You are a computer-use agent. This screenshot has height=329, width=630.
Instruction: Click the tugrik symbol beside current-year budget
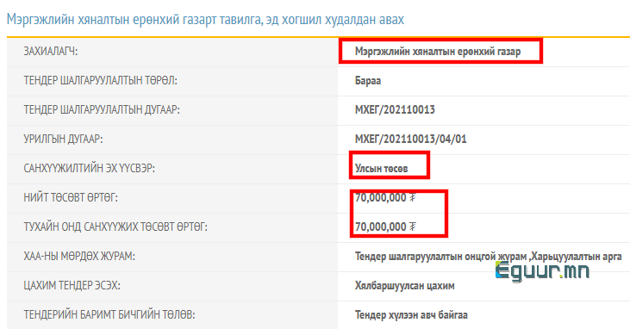point(413,227)
